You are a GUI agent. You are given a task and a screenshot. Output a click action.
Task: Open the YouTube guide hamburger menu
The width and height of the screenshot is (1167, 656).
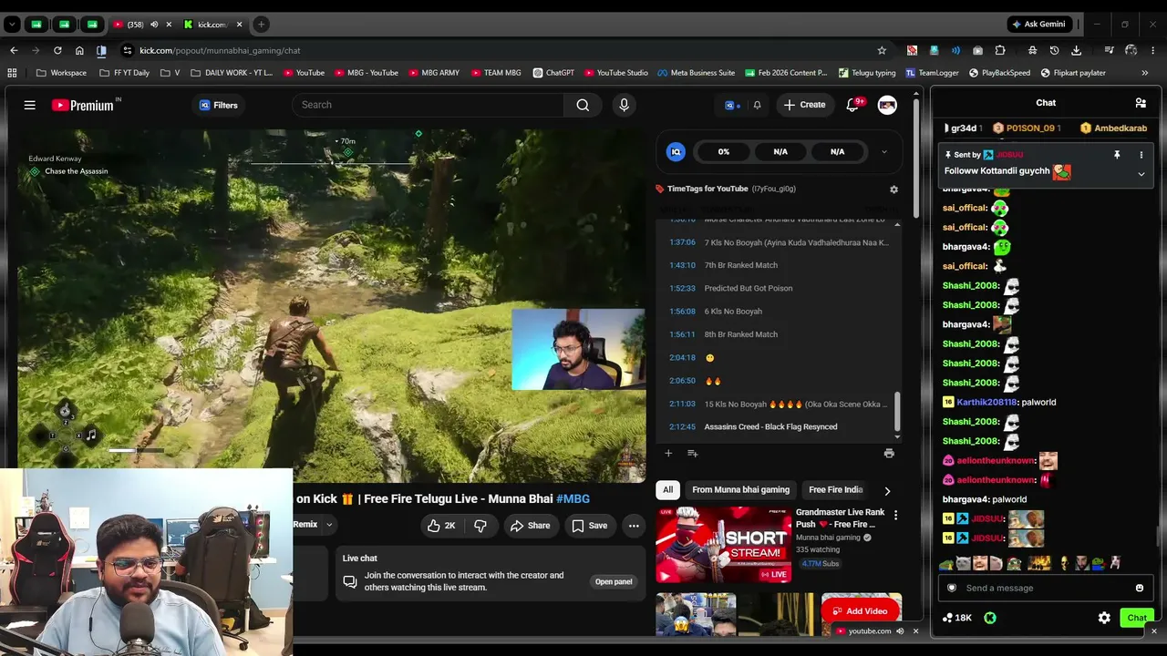(x=29, y=105)
